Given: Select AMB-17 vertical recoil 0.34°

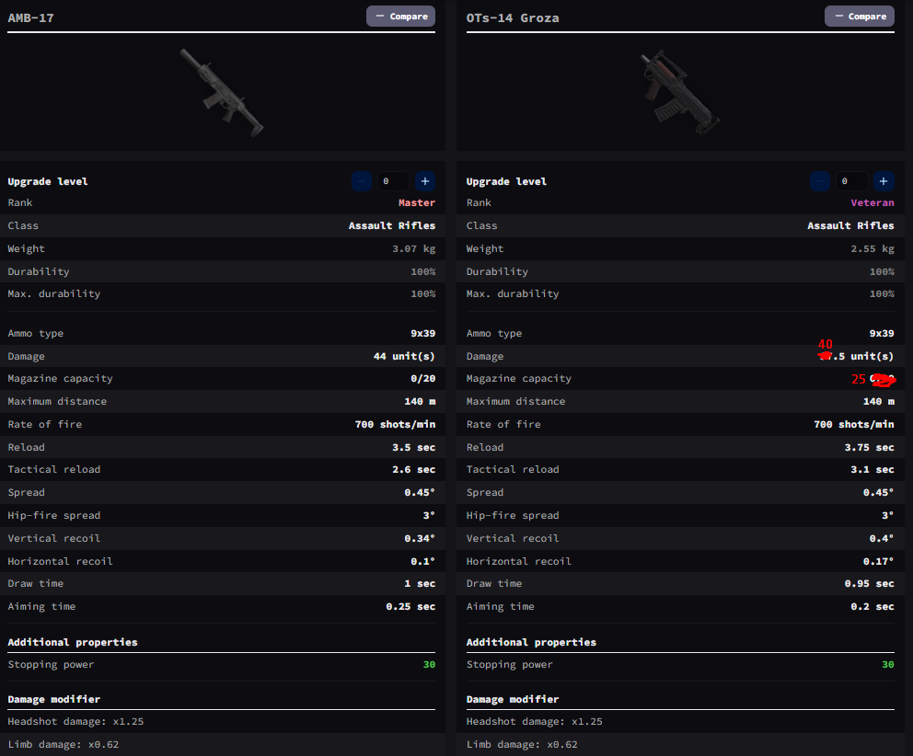Looking at the screenshot, I should (420, 538).
